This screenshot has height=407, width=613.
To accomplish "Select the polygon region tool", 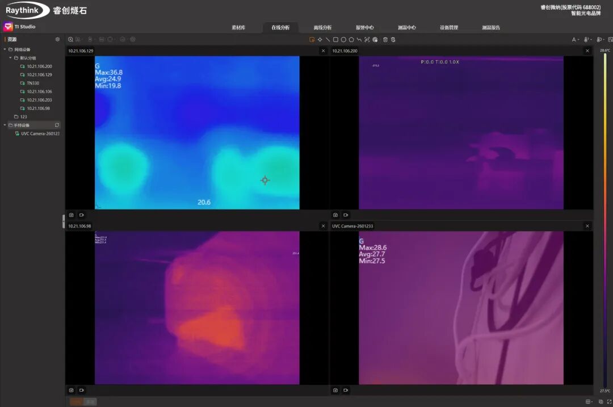I will click(x=351, y=40).
